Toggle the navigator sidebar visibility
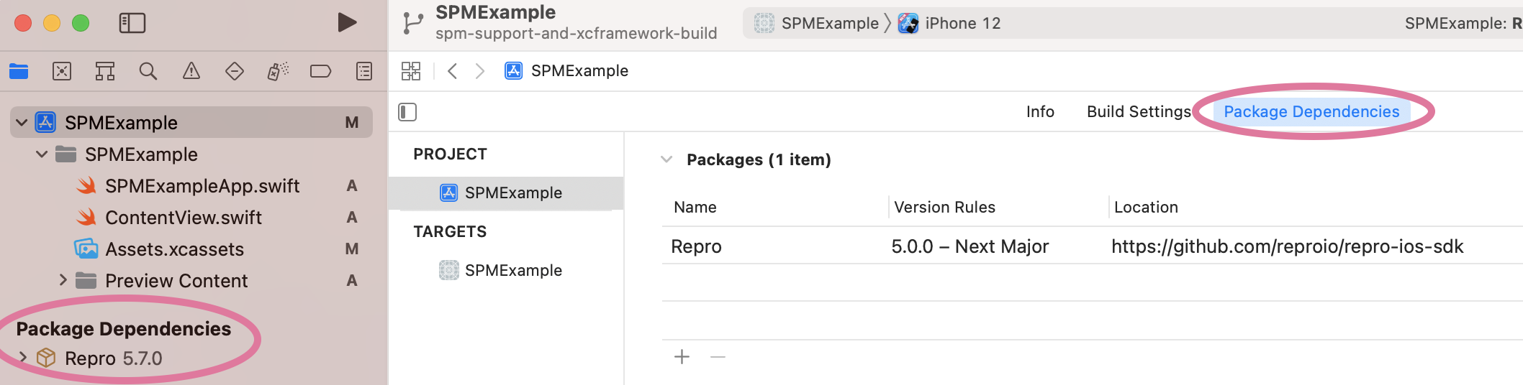 coord(132,23)
